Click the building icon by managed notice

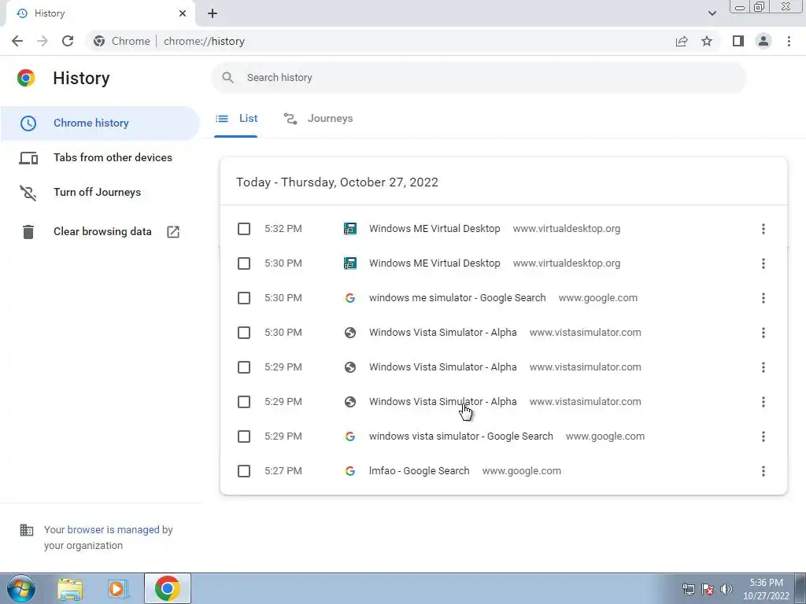[x=26, y=529]
